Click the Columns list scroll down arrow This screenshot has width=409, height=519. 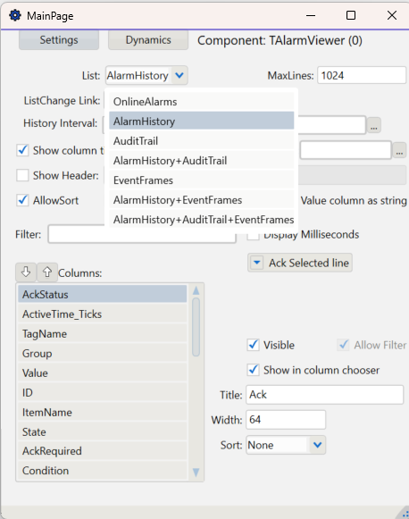point(196,473)
